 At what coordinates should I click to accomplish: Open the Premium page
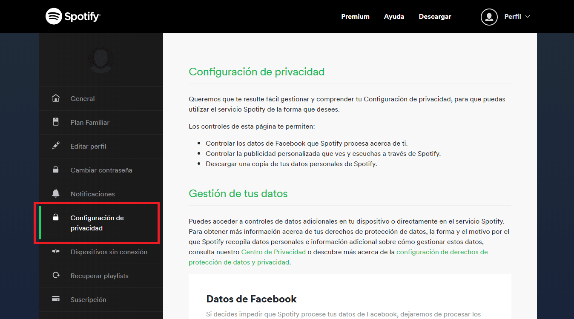coord(355,17)
